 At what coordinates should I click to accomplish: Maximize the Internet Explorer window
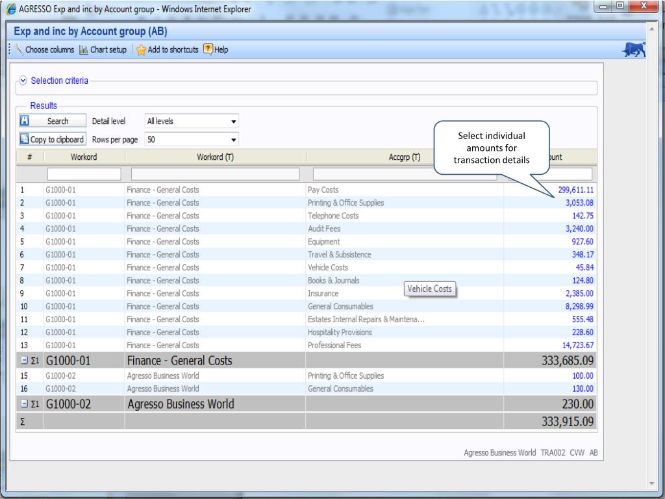coord(620,6)
